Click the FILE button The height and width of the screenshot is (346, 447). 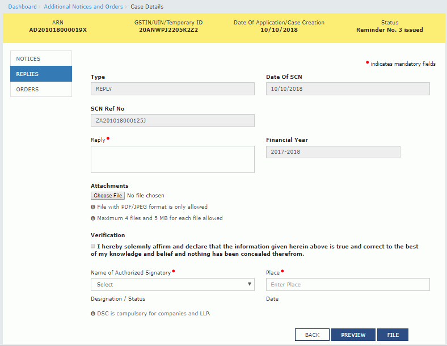(x=393, y=335)
